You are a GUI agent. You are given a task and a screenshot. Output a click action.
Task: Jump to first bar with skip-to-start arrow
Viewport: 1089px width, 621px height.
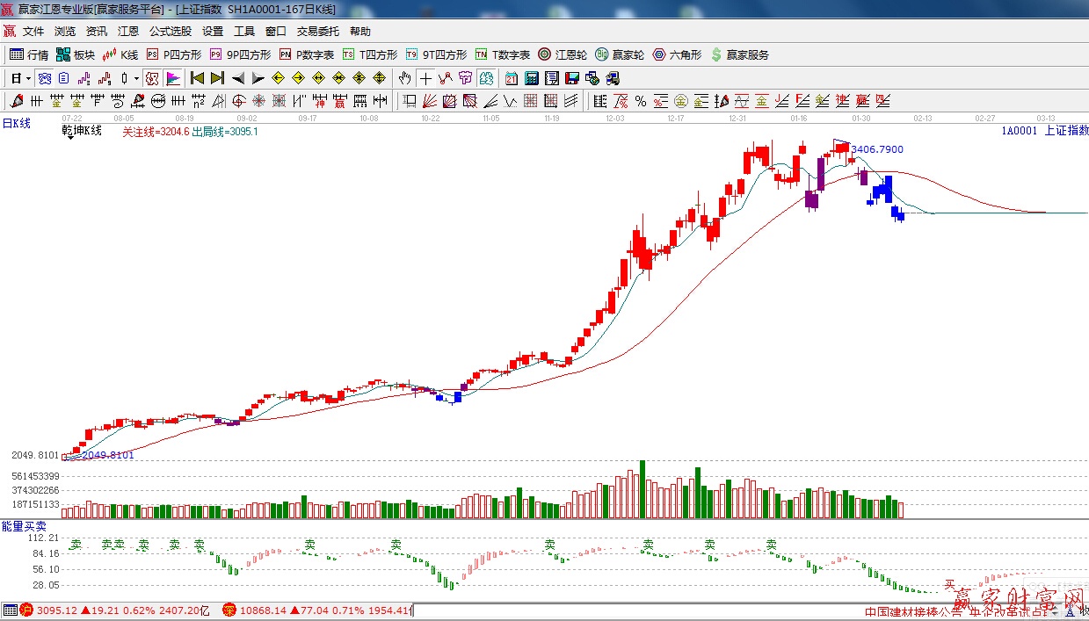tap(198, 78)
